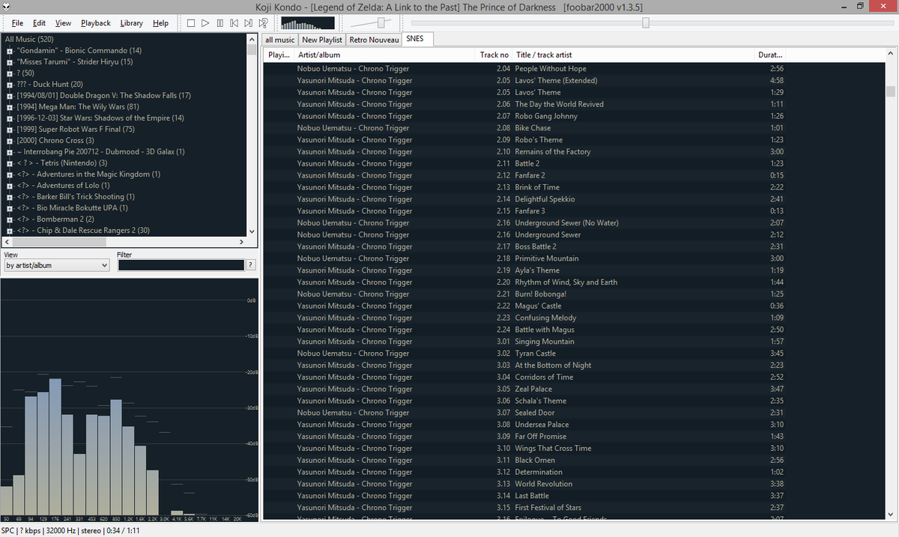Open the Library menu

click(x=131, y=23)
